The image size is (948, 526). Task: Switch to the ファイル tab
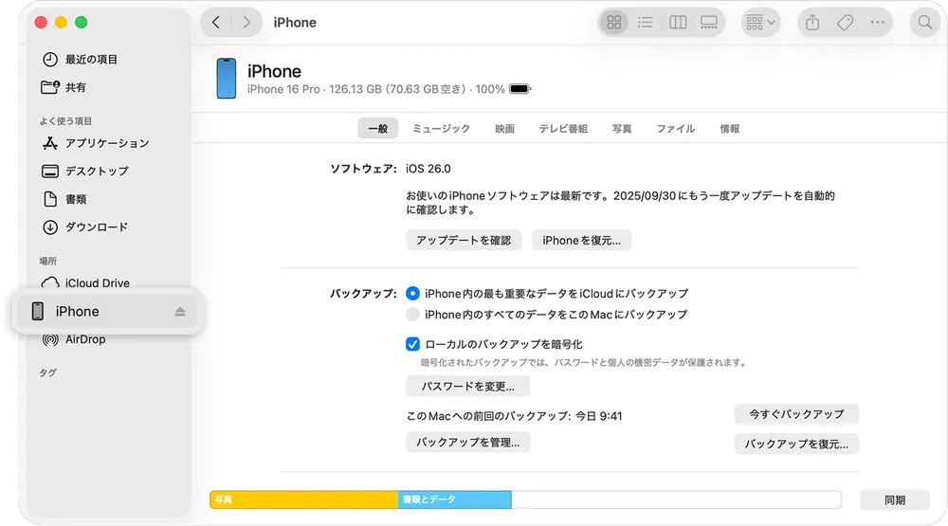(676, 128)
